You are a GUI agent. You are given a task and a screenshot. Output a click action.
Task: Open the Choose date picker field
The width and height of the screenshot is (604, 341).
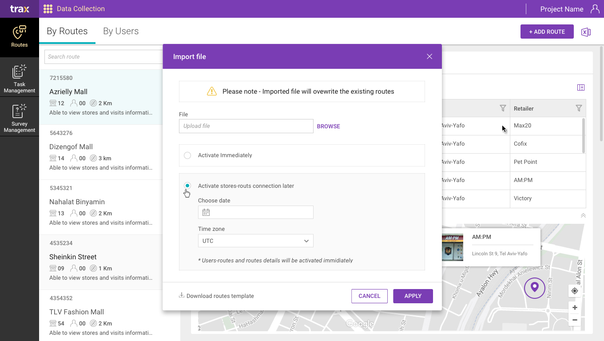255,212
